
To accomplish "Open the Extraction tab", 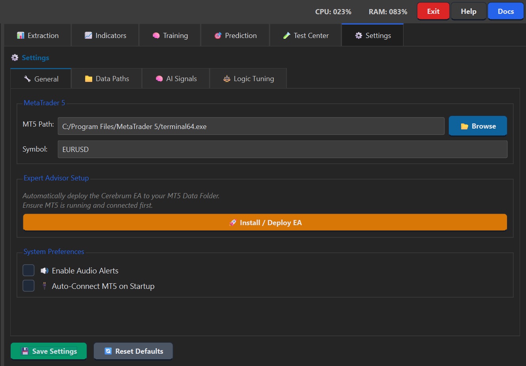I will (x=38, y=36).
